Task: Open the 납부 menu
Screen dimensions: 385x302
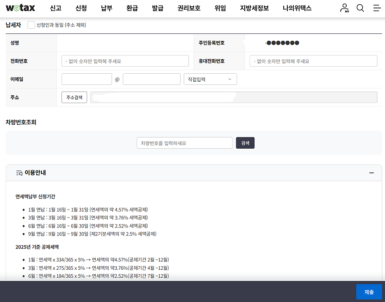Action: [106, 8]
